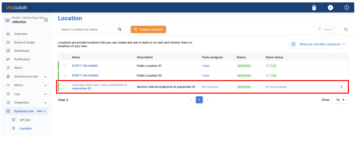Click the trash bin icon in top bar
The image size is (356, 144).
(x=314, y=7)
